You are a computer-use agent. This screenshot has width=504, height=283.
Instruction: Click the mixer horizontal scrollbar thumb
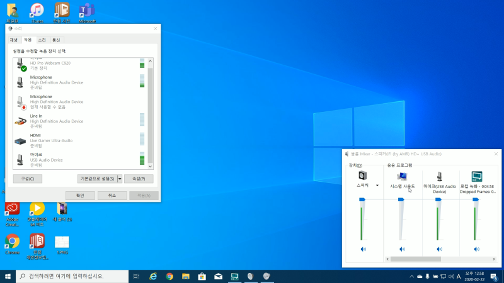pyautogui.click(x=416, y=259)
